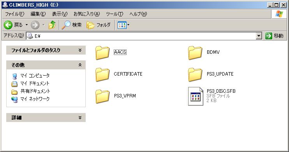
Task: Click the grayed Forward arrow icon
Action: pos(35,25)
